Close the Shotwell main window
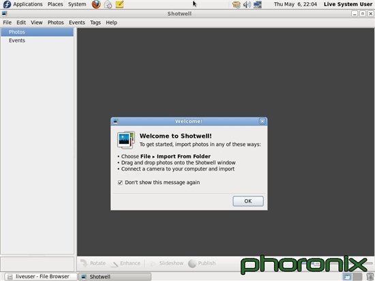The width and height of the screenshot is (375, 281). point(370,14)
